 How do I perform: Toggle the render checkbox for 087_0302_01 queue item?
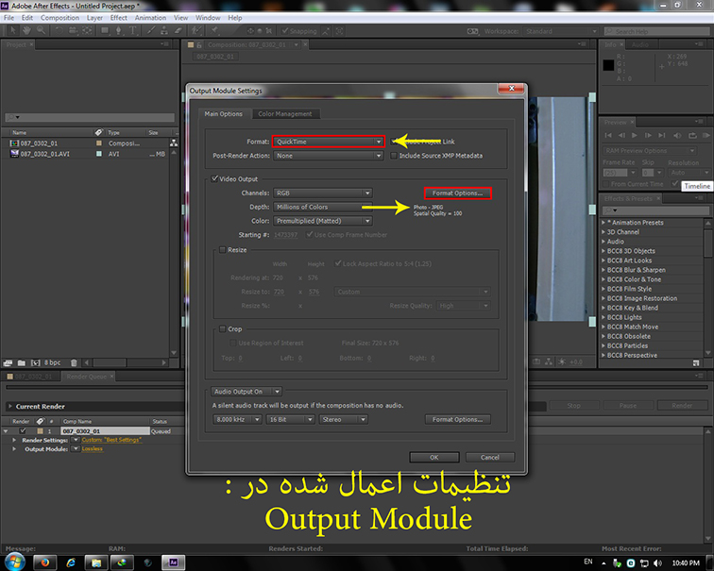coord(23,430)
